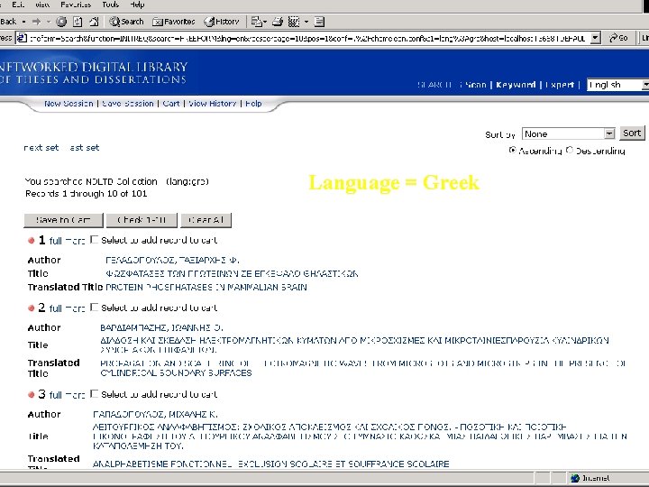This screenshot has height=487, width=649.
Task: Stop page loading with Stop icon
Action: point(61,22)
